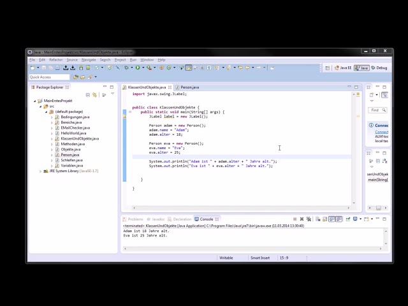Maximize the editor area

click(x=356, y=87)
